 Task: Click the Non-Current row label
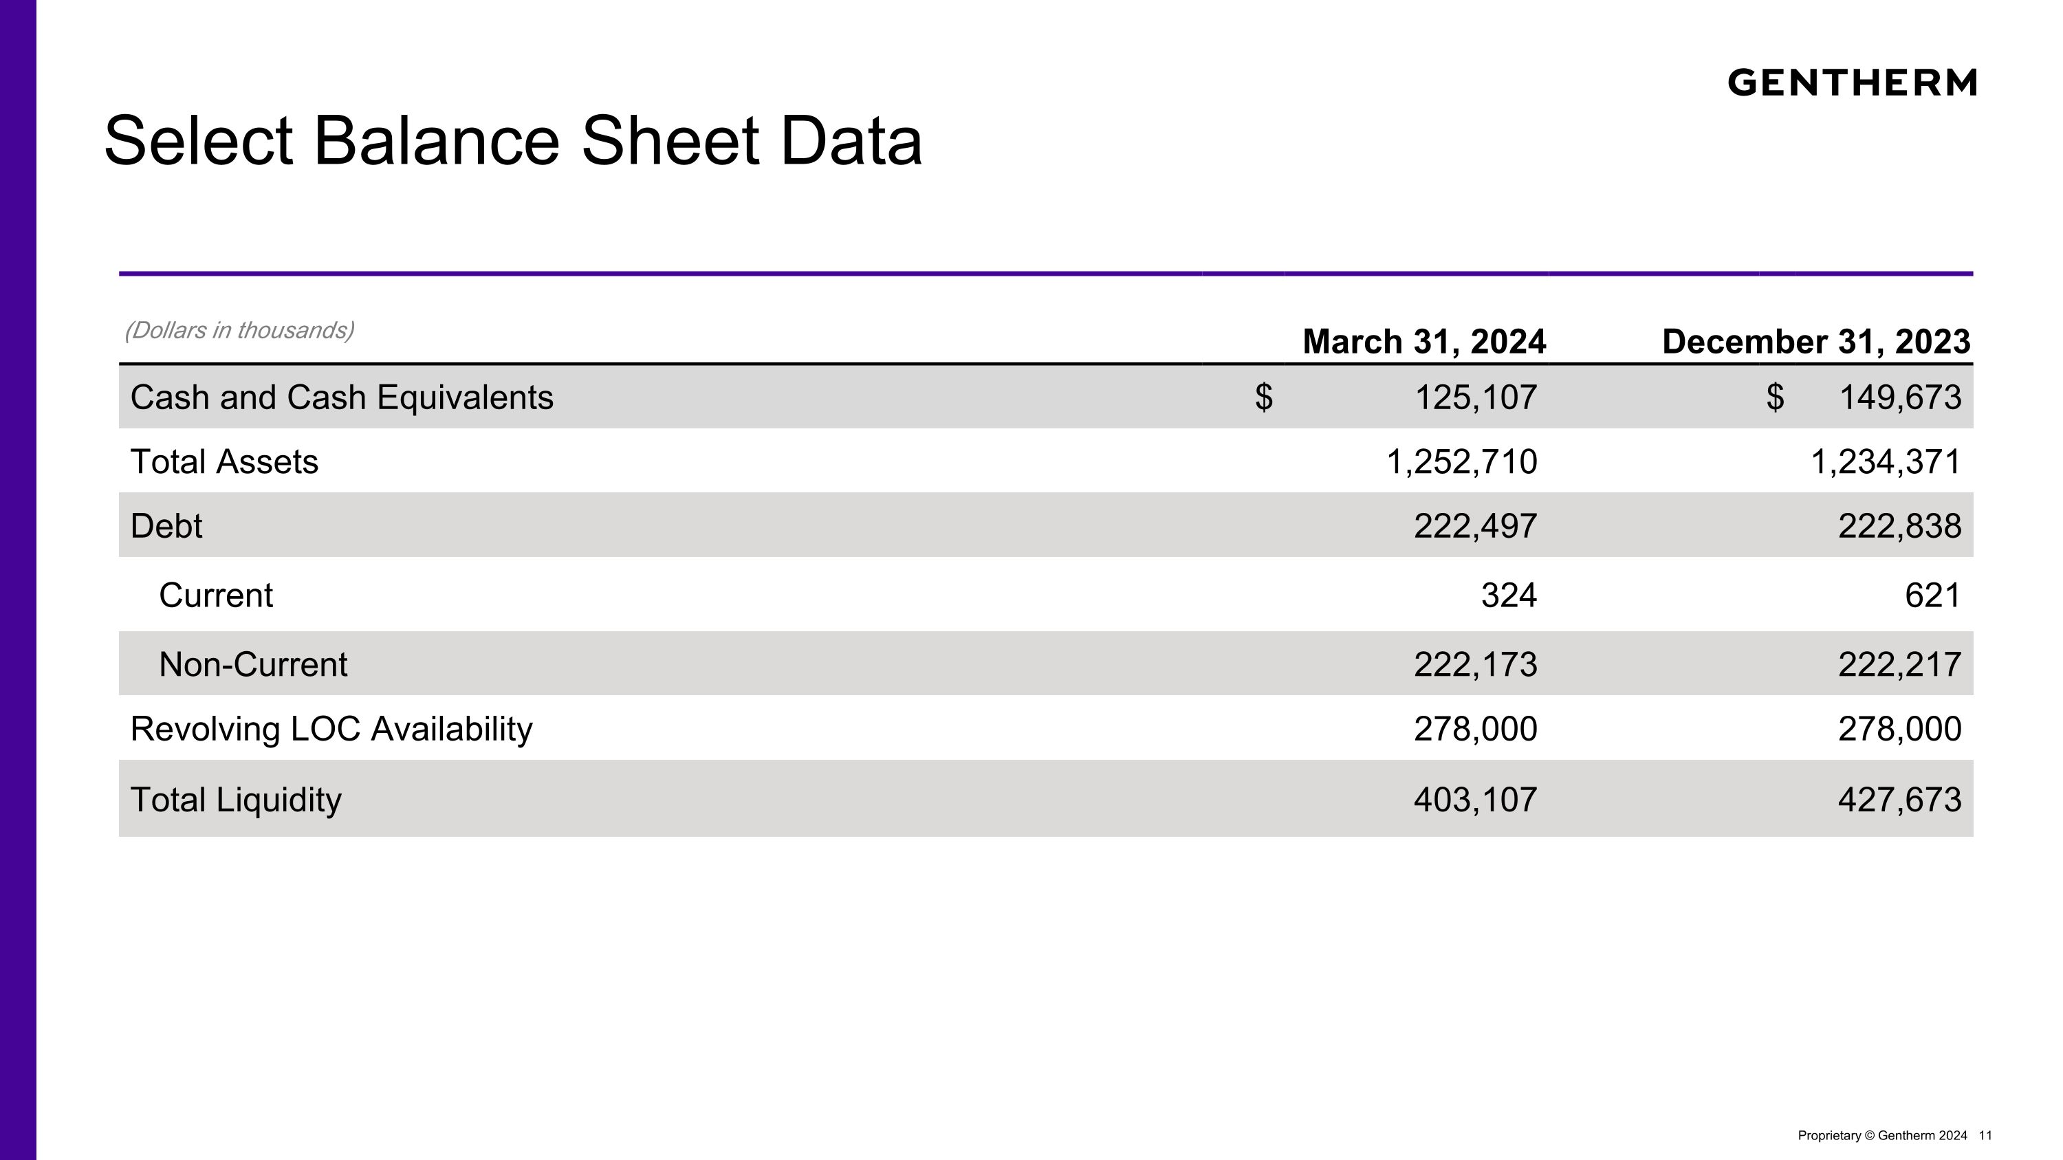click(253, 664)
